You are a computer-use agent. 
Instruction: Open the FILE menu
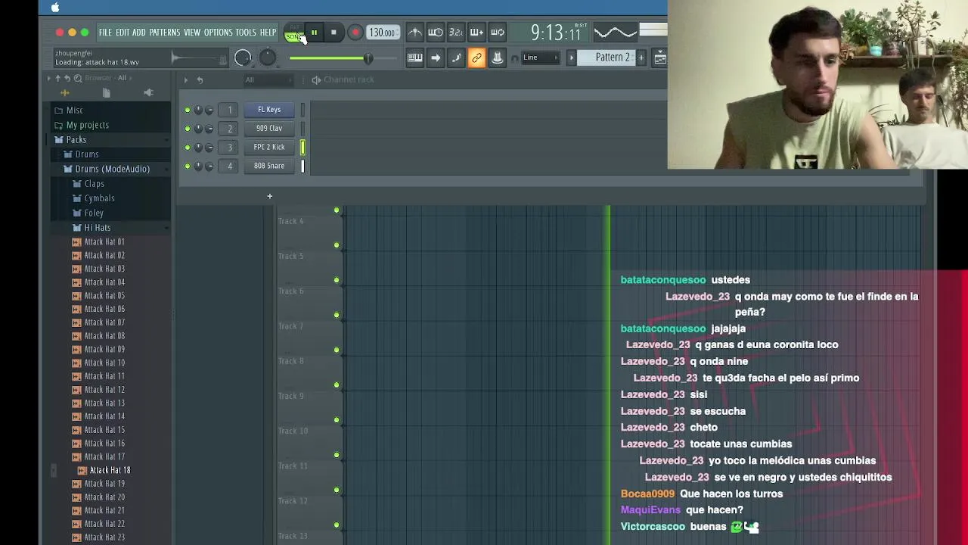coord(105,33)
